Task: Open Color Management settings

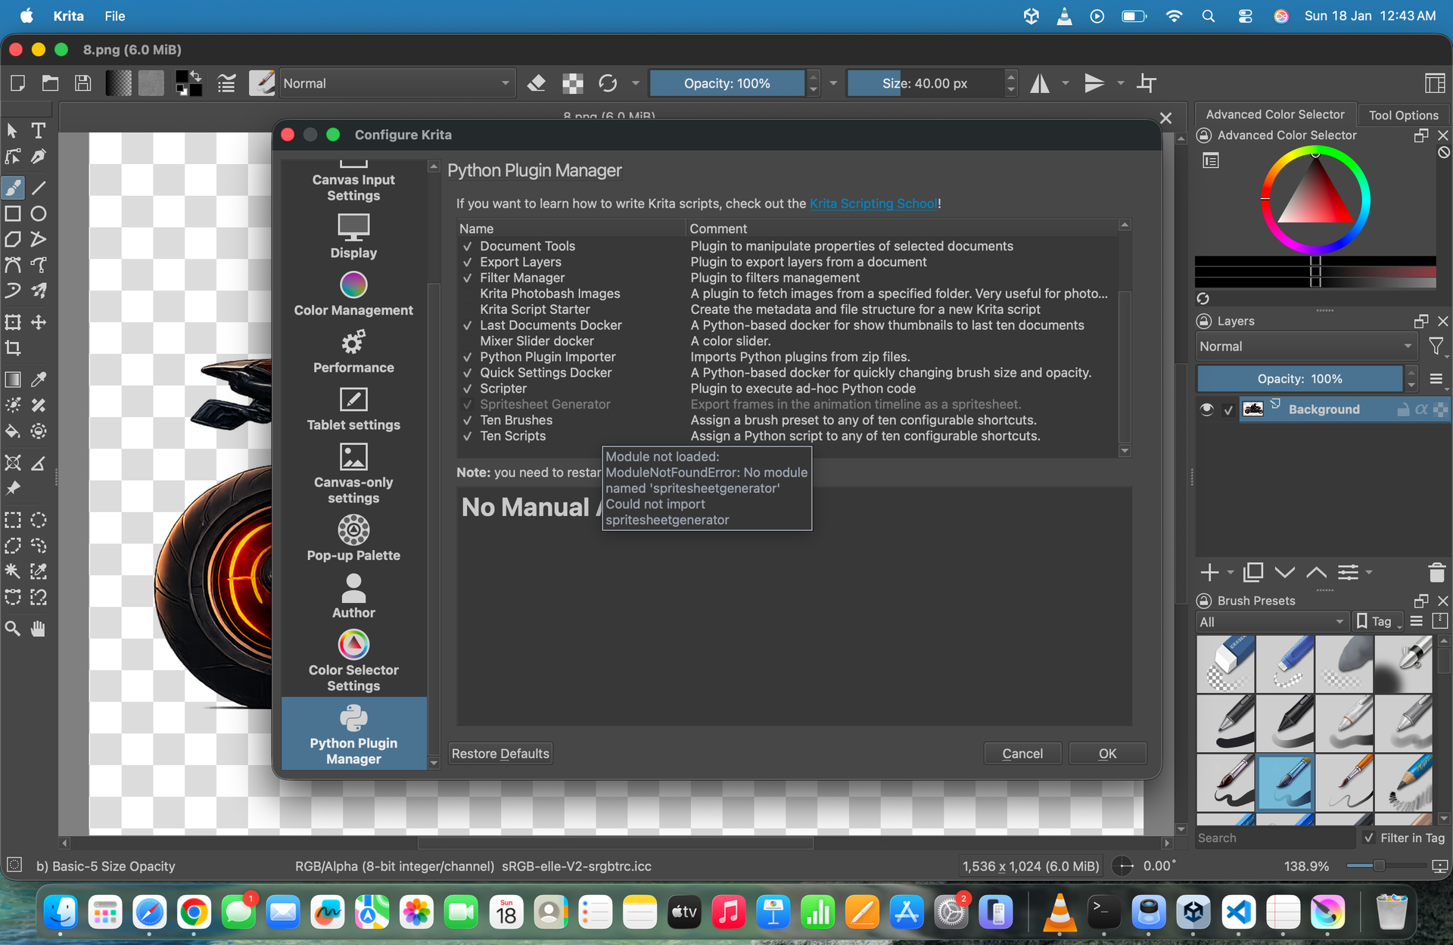Action: point(353,295)
